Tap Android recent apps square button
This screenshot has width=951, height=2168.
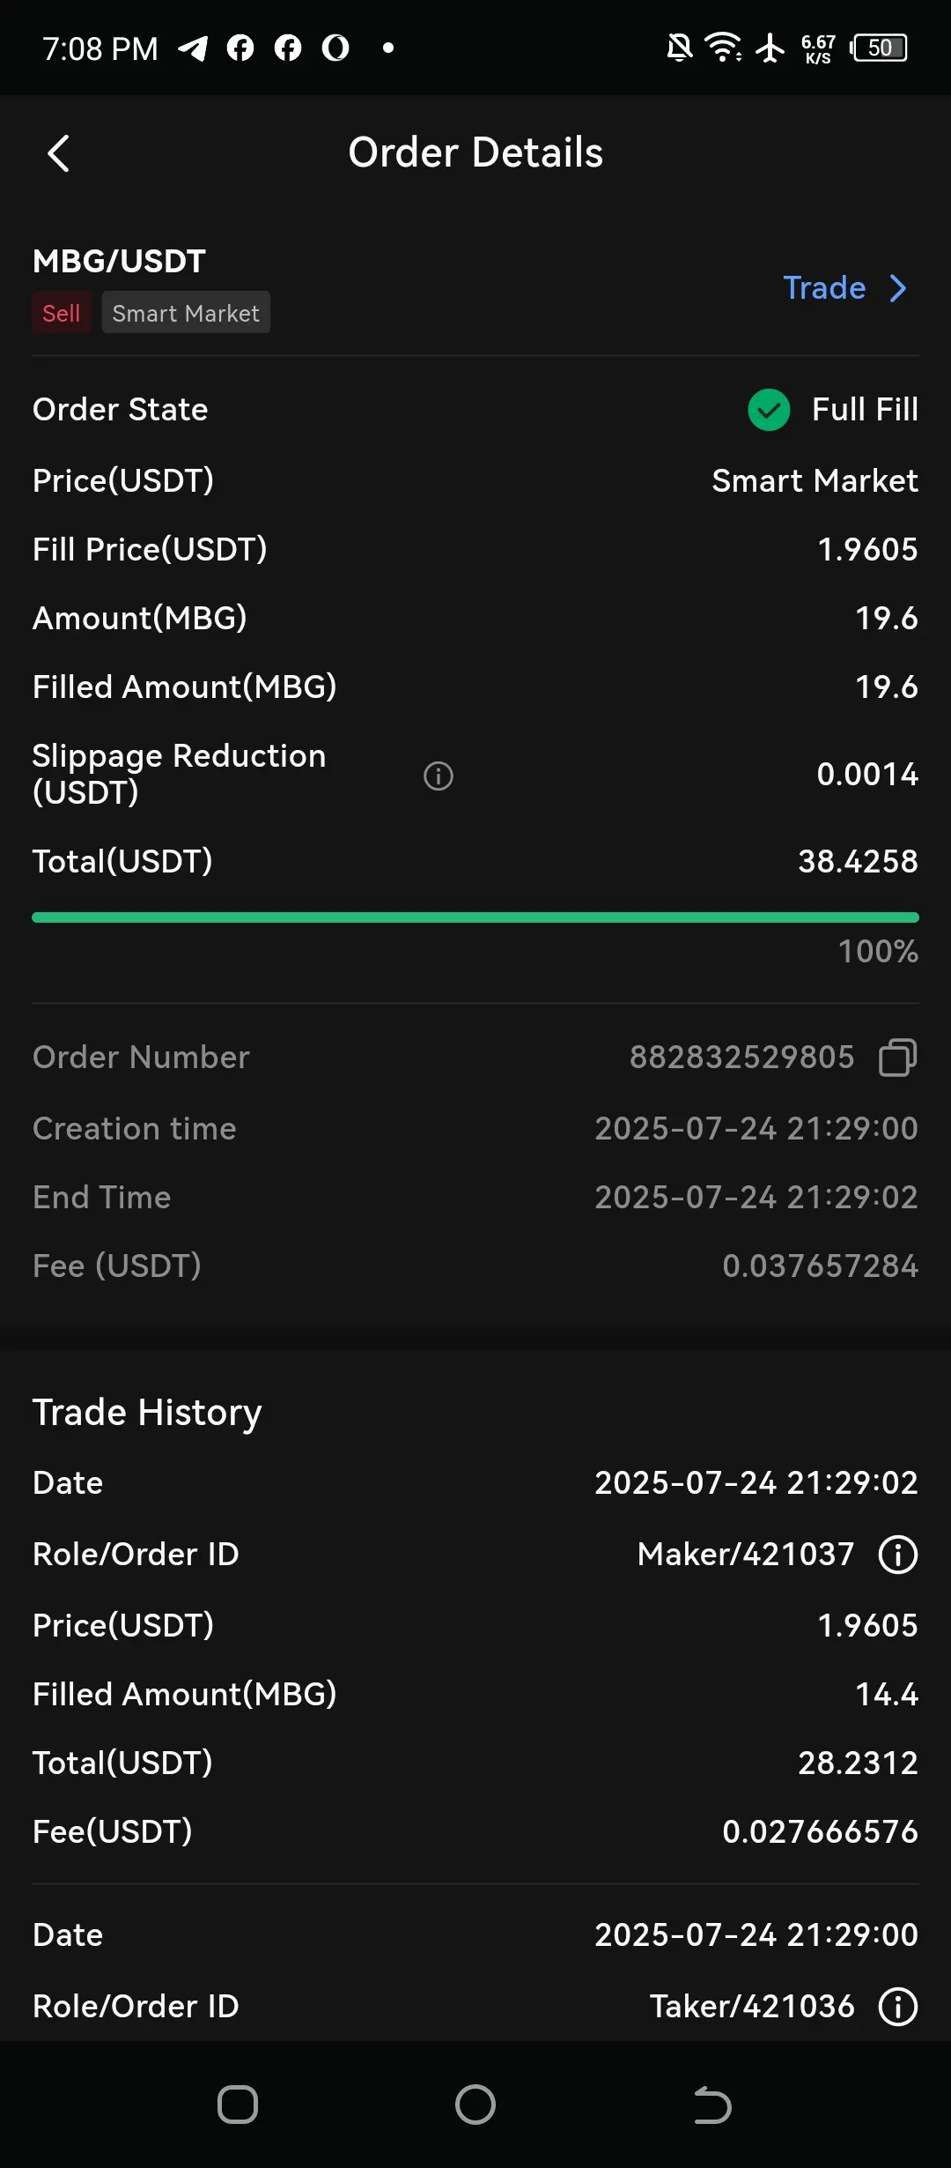(x=238, y=2105)
